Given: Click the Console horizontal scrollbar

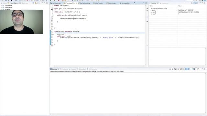Looking at the screenshot, I should (127, 114).
